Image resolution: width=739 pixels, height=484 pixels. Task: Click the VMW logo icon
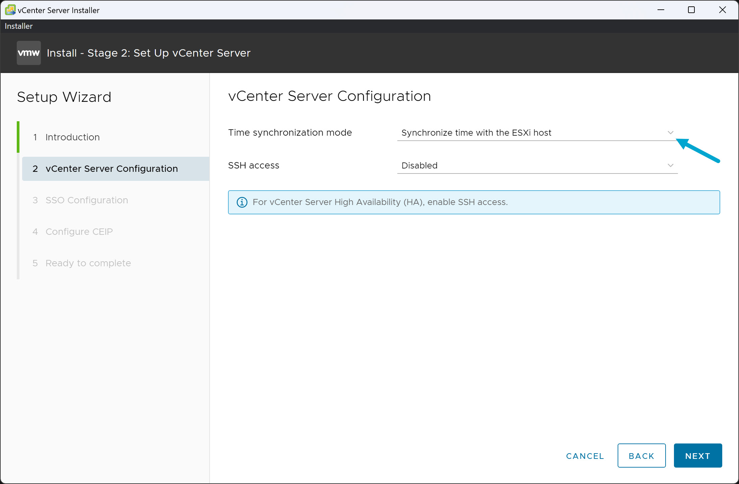click(x=29, y=53)
